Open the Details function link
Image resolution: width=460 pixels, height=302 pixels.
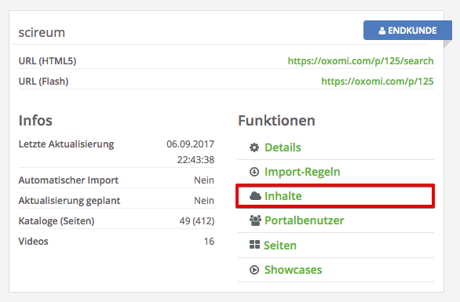[283, 147]
